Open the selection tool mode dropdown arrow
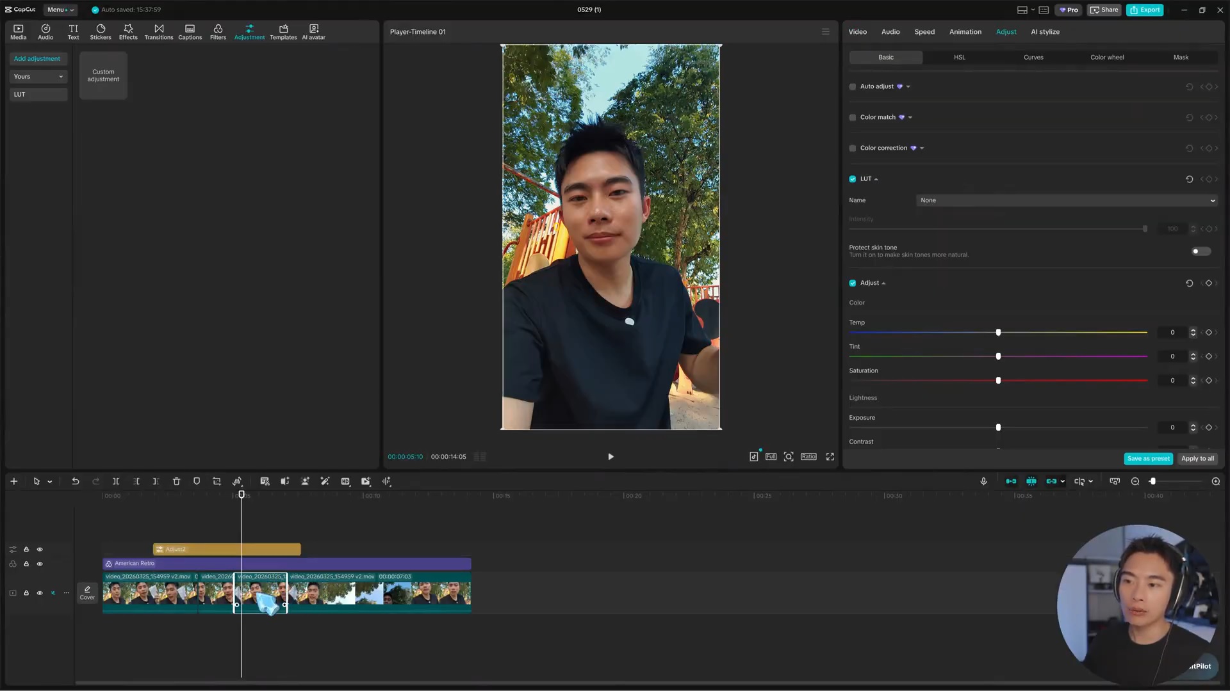Viewport: 1230px width, 691px height. pos(50,481)
